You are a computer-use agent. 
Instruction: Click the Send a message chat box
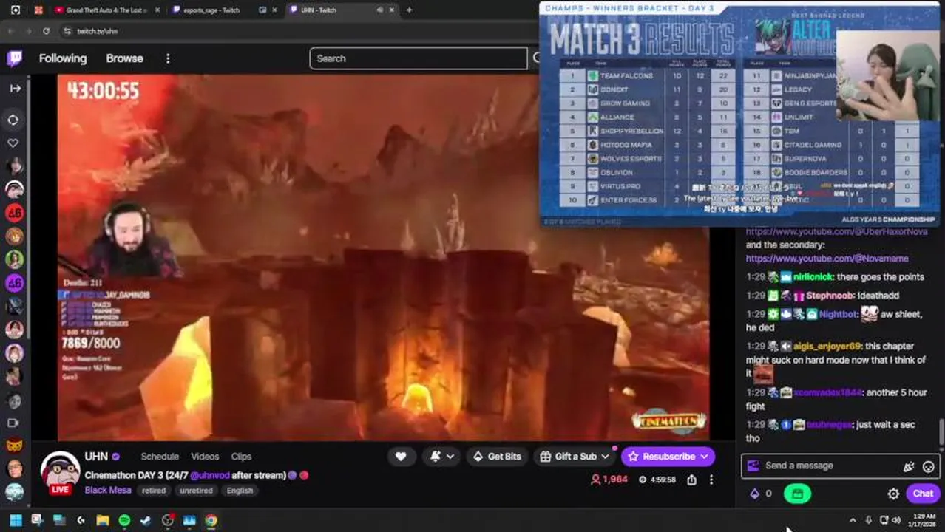click(828, 465)
